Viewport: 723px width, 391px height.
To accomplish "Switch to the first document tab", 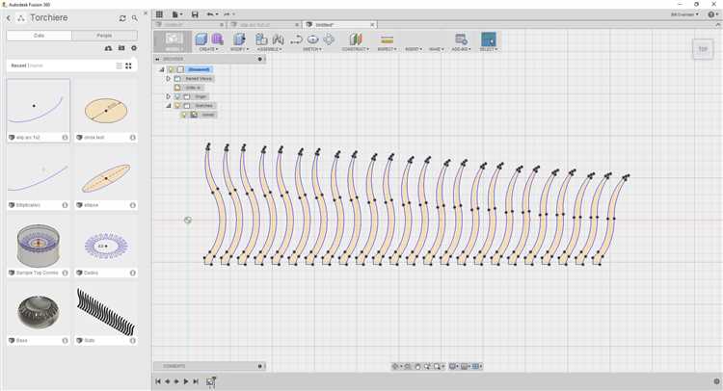I will pyautogui.click(x=190, y=24).
